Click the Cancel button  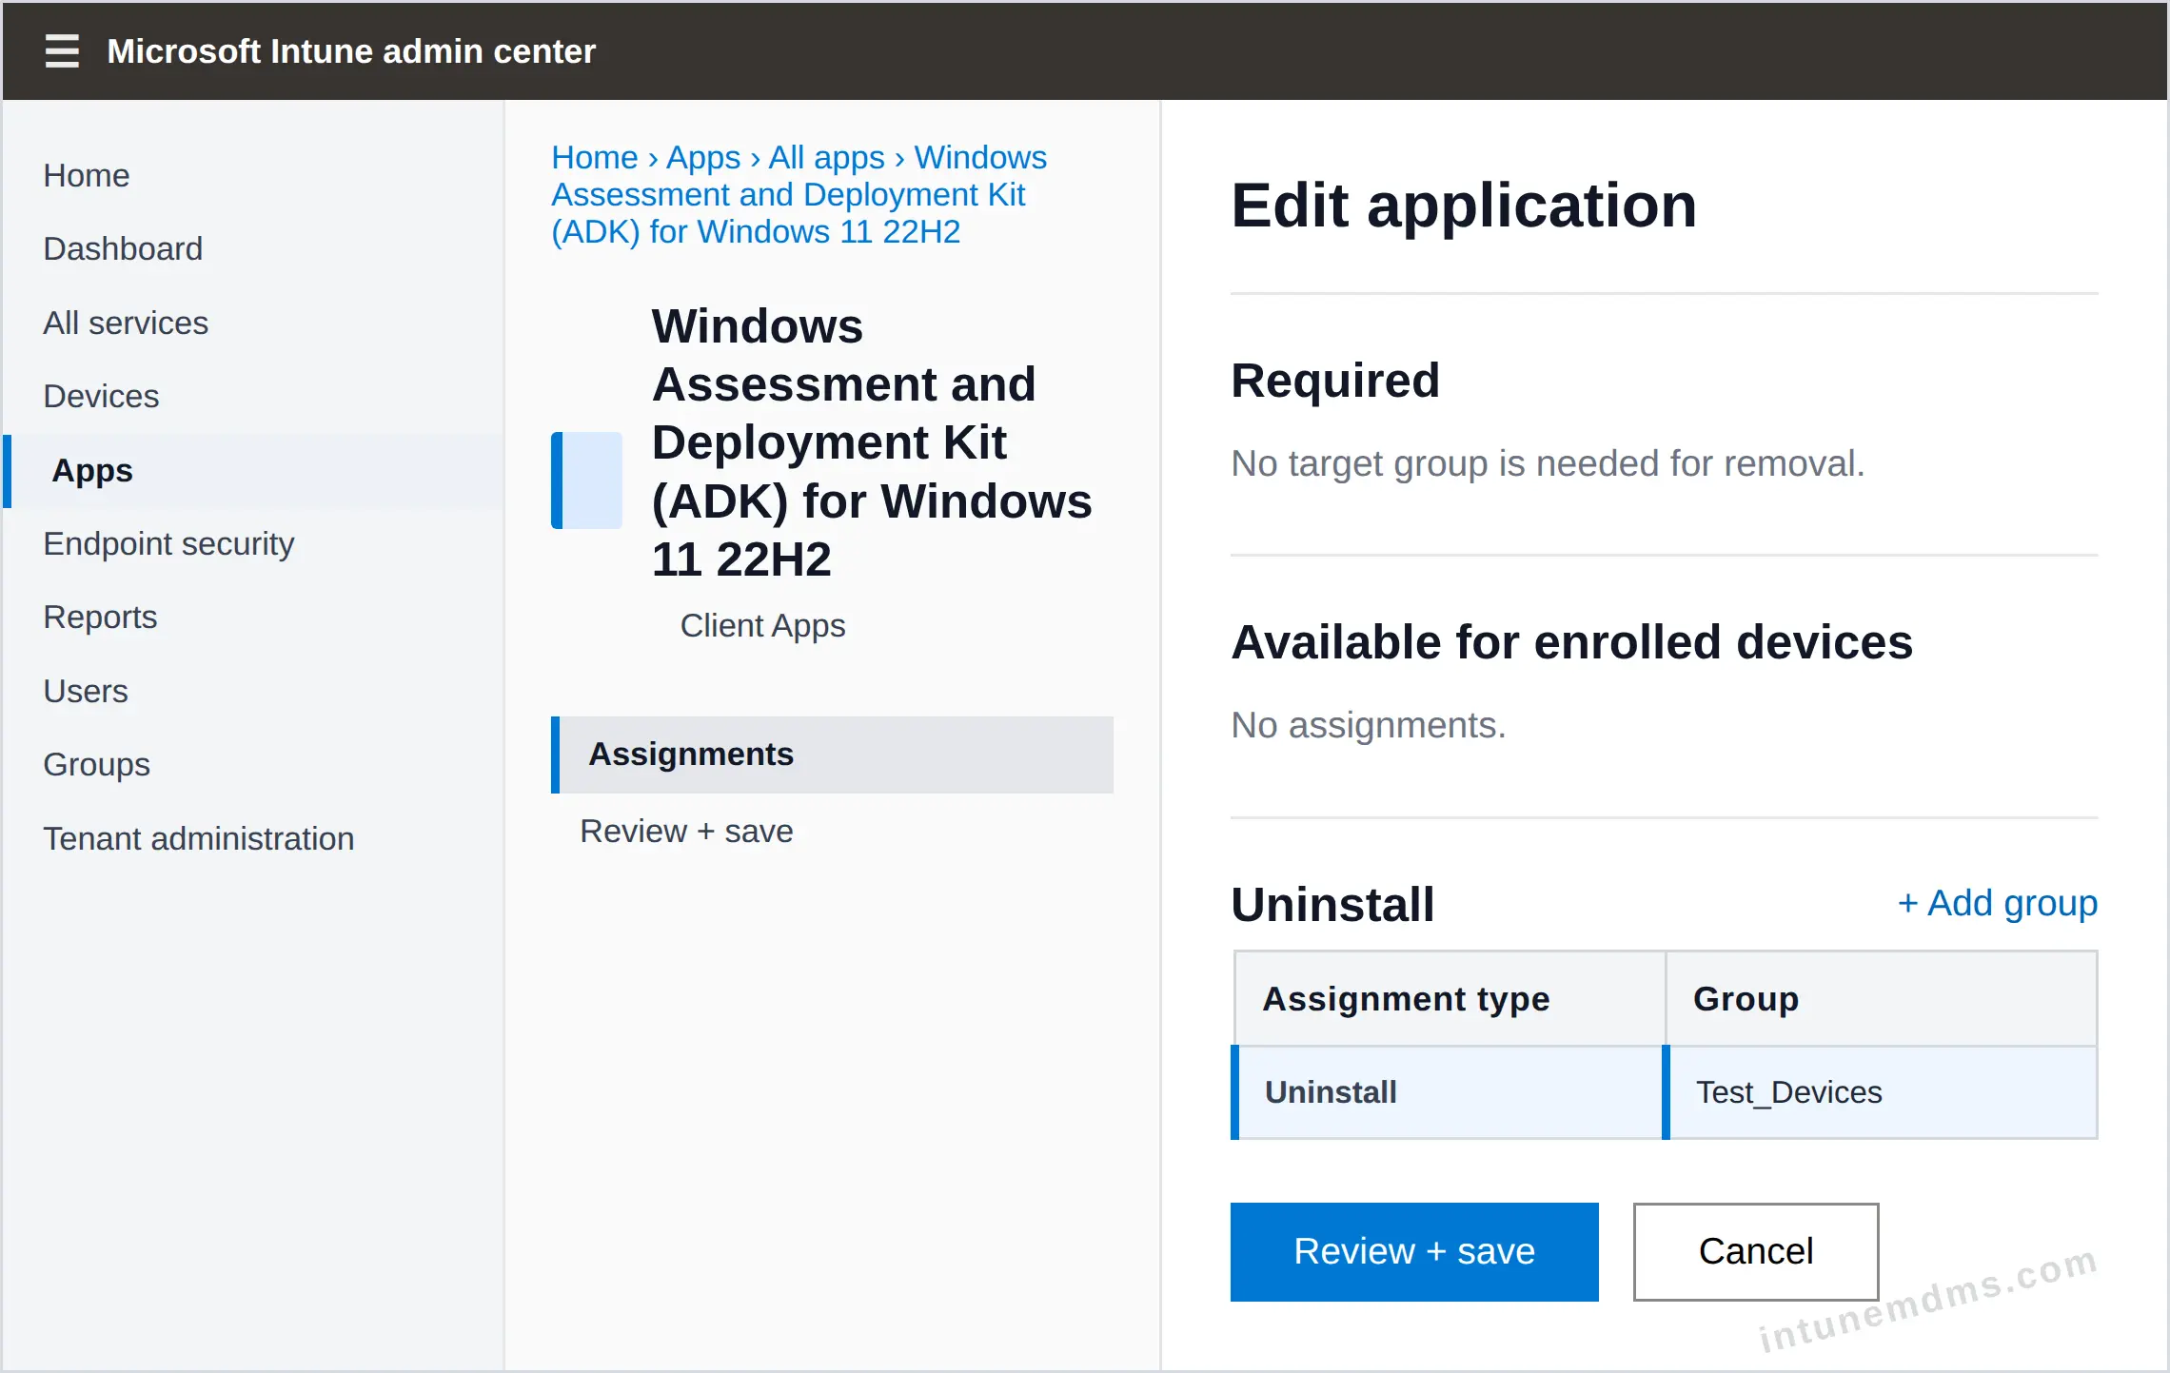[1756, 1252]
